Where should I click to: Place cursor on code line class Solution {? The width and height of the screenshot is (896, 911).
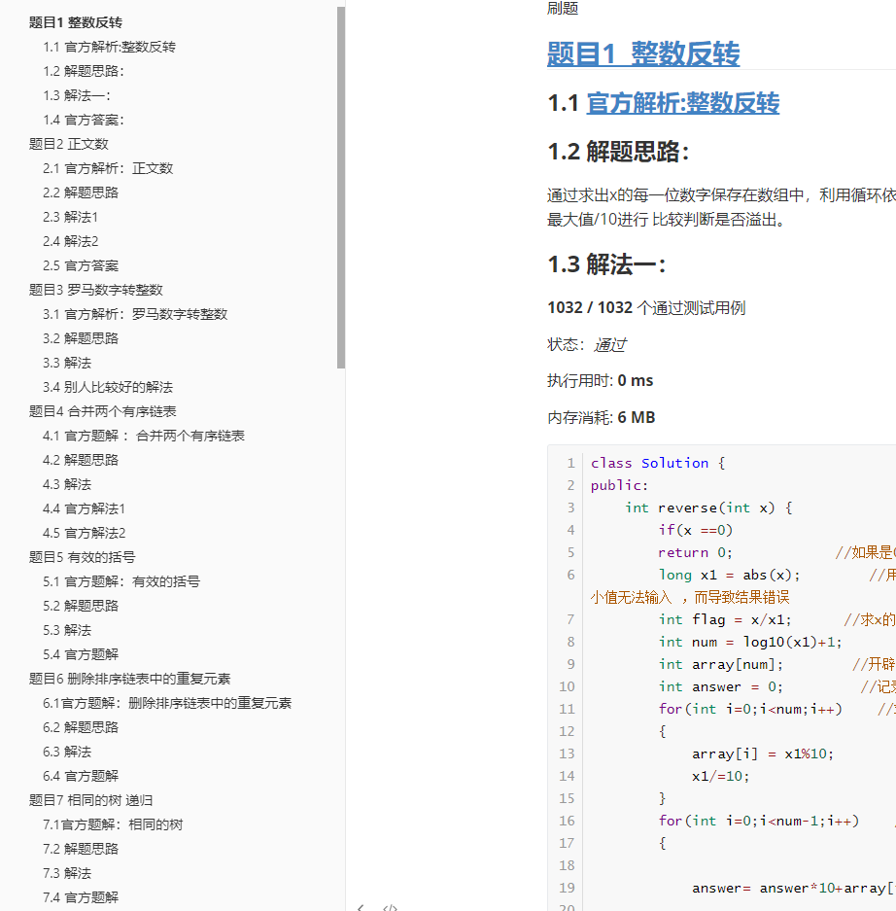(658, 463)
